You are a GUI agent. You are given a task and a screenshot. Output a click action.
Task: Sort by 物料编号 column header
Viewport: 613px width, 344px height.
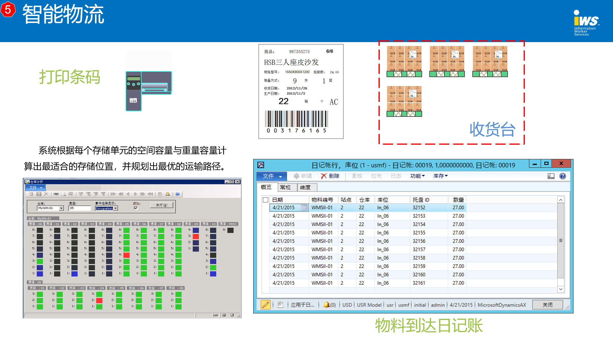[x=323, y=200]
